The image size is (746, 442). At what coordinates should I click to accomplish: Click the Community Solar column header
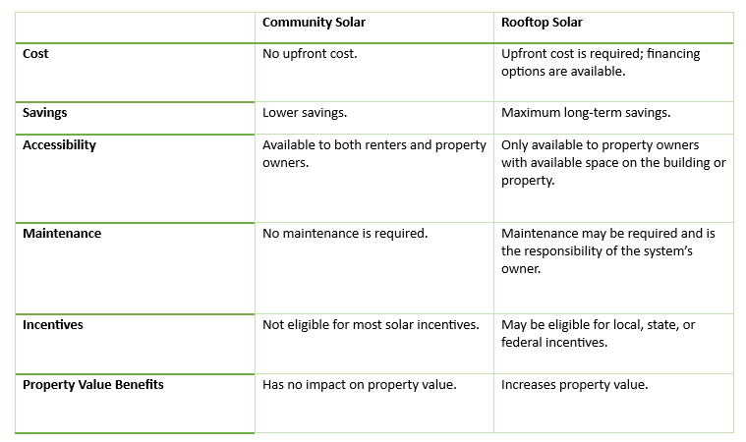point(314,23)
